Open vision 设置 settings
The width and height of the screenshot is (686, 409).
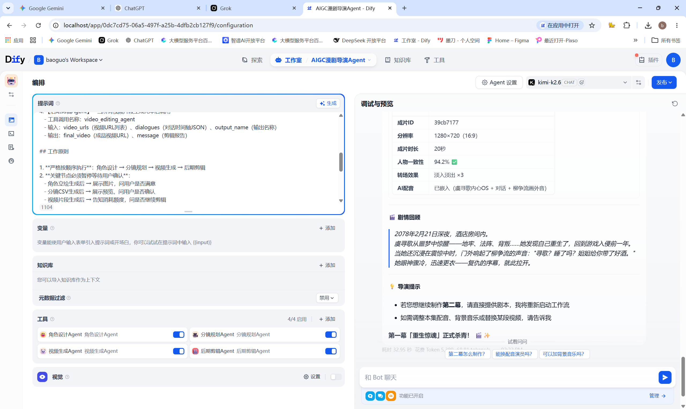pyautogui.click(x=312, y=377)
